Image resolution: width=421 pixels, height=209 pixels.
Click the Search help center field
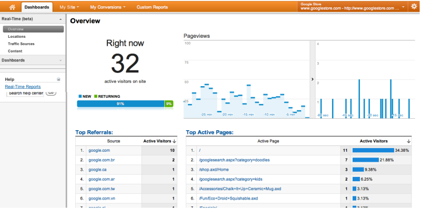click(25, 93)
